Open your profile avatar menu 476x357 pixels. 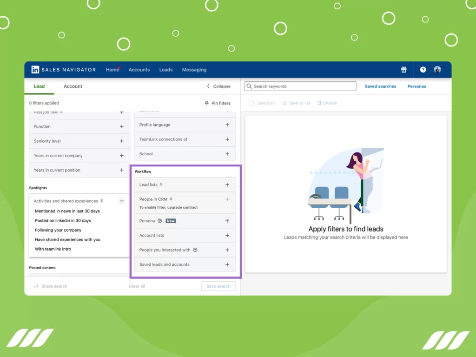pos(437,69)
